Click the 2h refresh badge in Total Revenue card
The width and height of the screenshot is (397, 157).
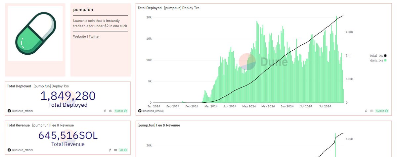point(123,150)
